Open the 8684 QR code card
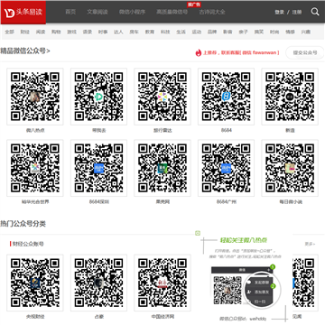325x325 pixels. click(x=226, y=97)
